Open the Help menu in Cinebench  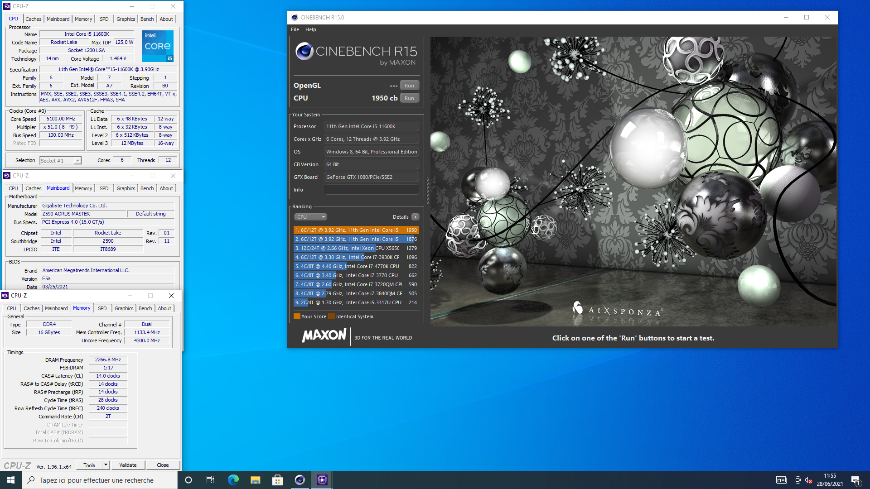click(x=310, y=29)
